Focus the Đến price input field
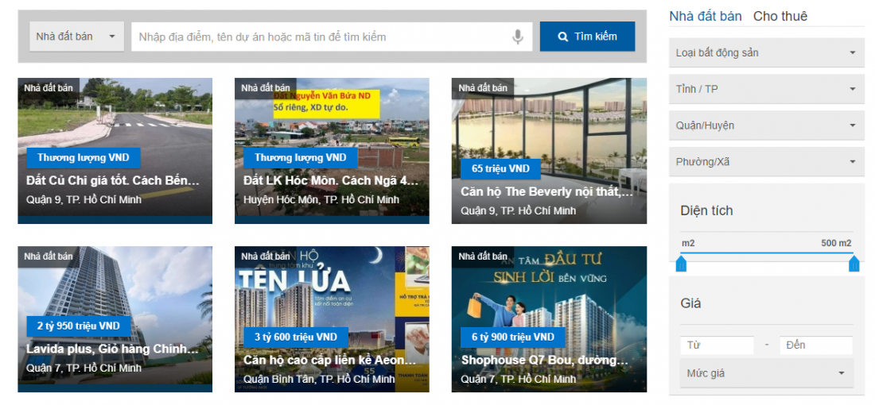The width and height of the screenshot is (875, 405). tap(816, 345)
